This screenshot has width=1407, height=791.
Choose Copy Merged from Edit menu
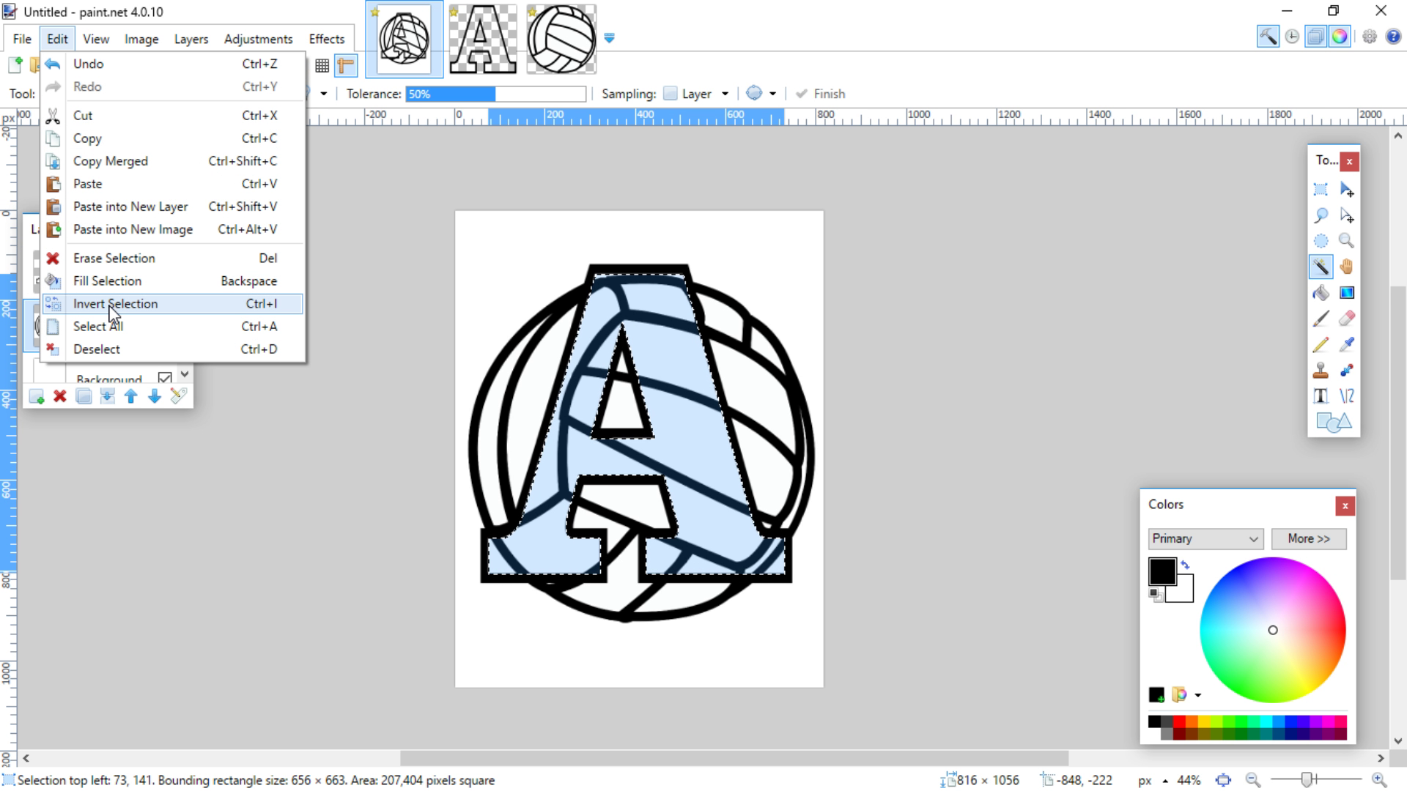(x=172, y=161)
